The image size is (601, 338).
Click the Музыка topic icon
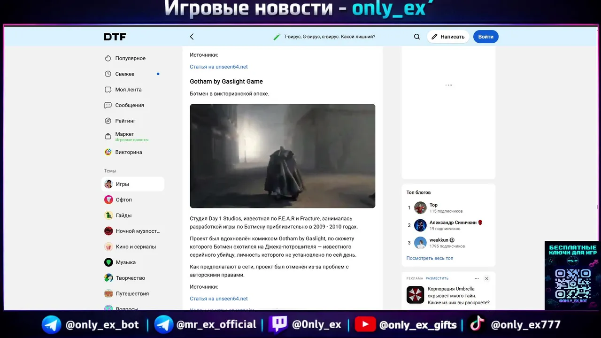click(x=108, y=262)
